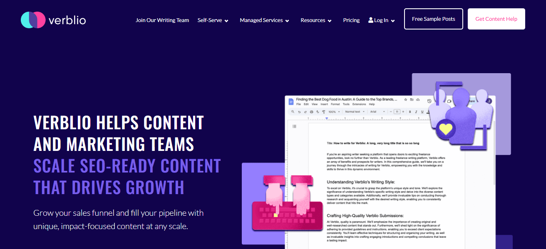The width and height of the screenshot is (546, 249).
Task: Expand the Log In dropdown chevron
Action: 393,20
